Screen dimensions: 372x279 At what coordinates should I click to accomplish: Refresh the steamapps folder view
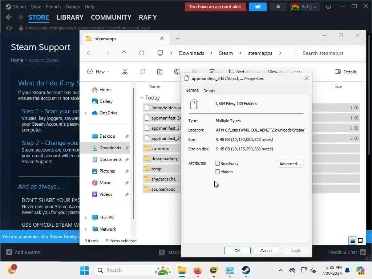[142, 53]
